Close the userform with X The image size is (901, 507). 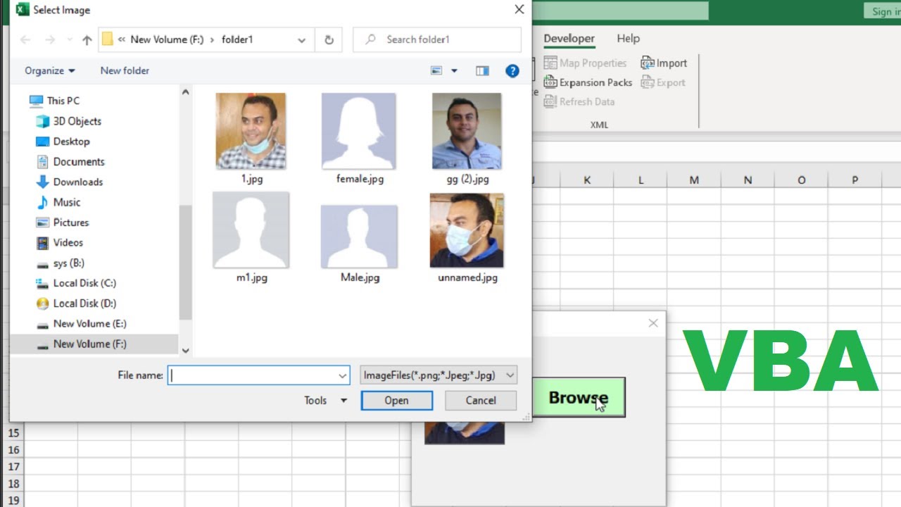tap(653, 323)
